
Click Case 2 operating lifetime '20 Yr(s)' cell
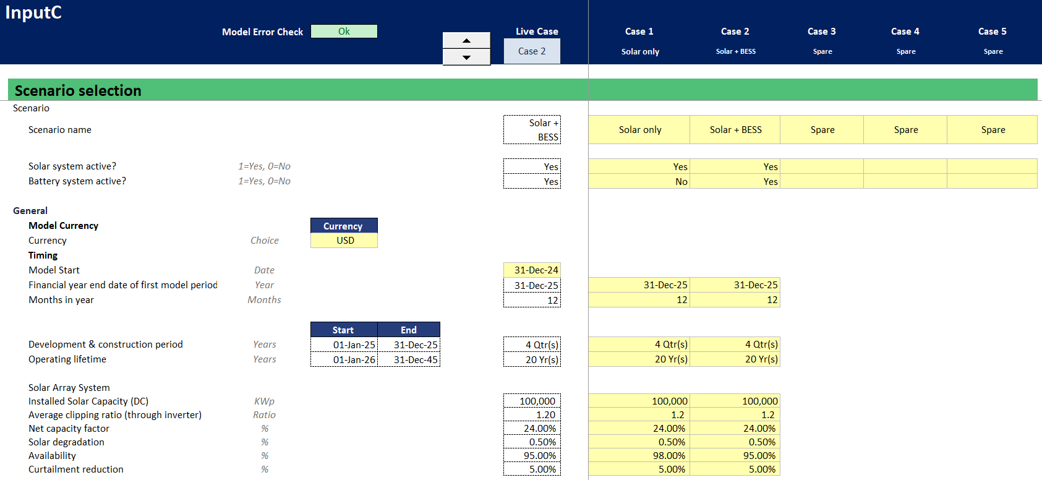tap(735, 359)
